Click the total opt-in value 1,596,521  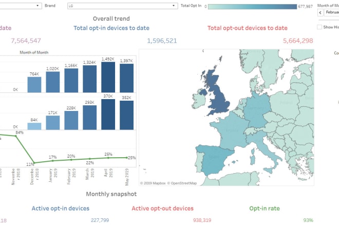pos(162,41)
